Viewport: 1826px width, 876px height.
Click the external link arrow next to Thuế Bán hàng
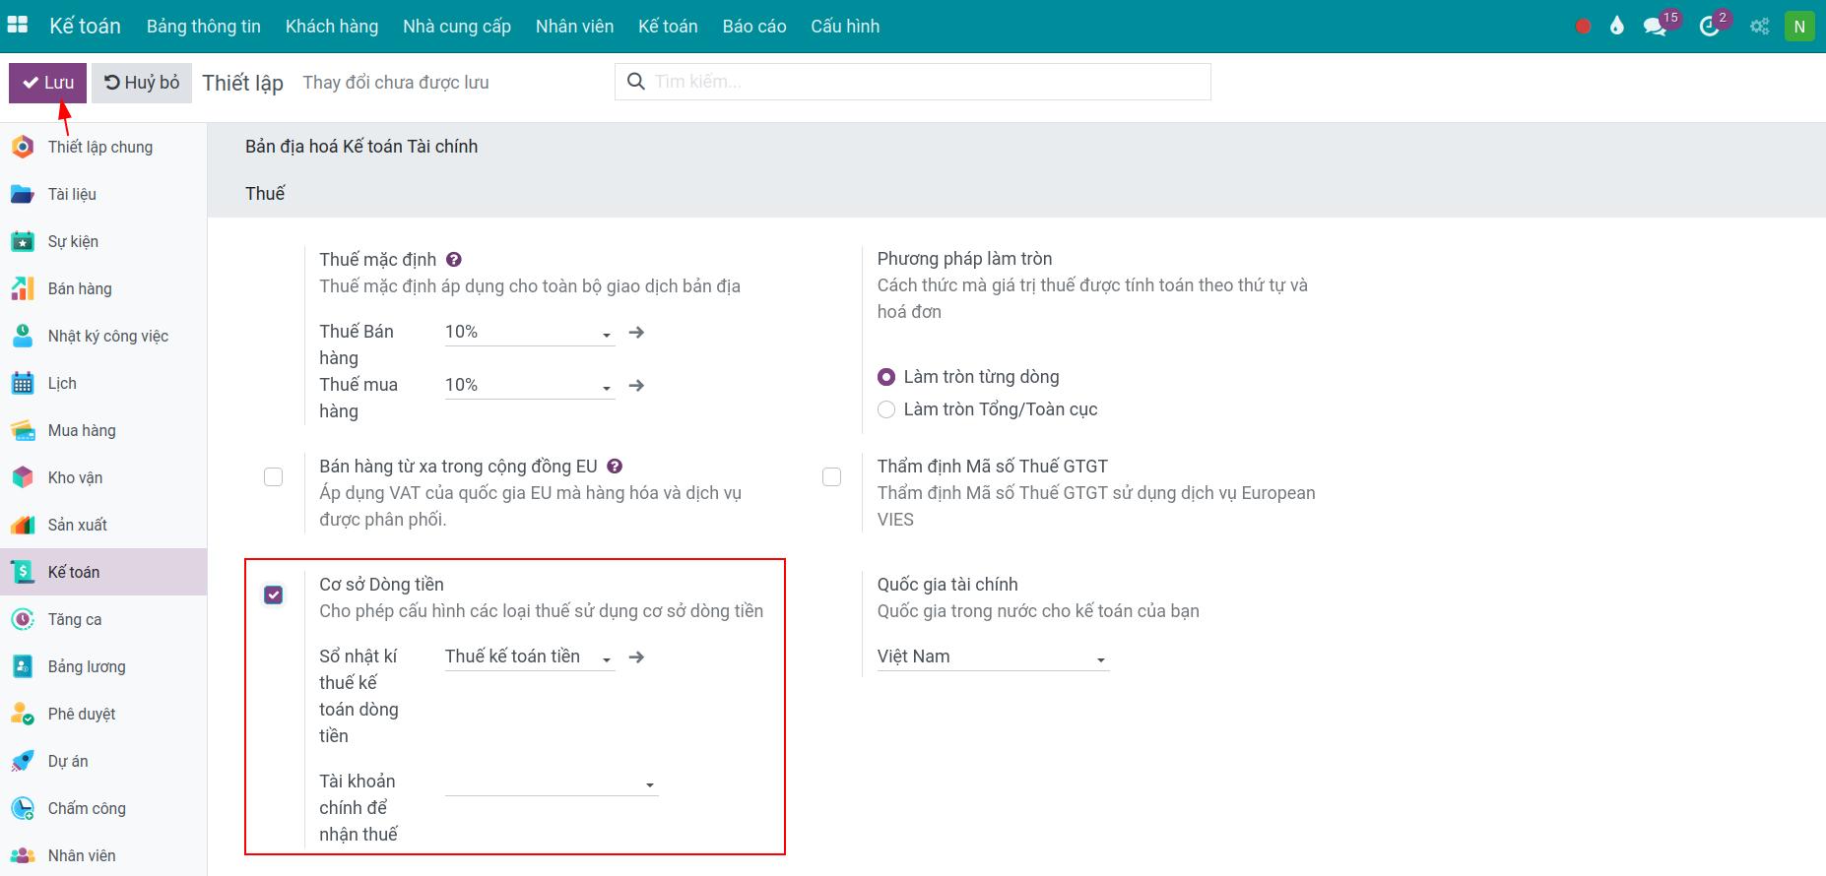click(636, 333)
